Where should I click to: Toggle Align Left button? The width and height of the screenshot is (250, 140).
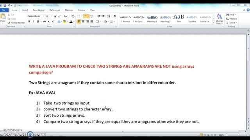[x=79, y=21]
